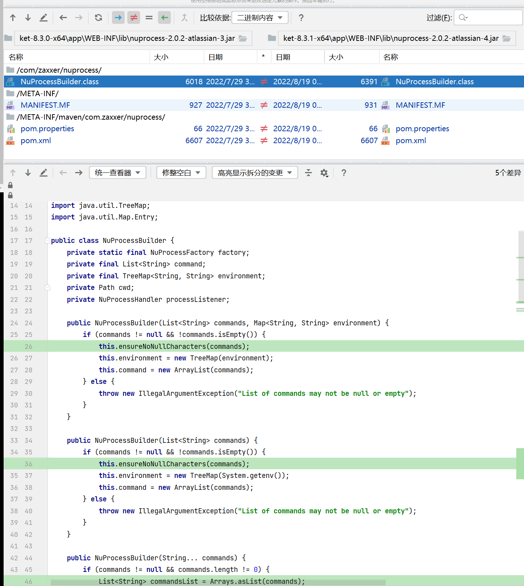Click the diff viewer vertical scrollbar

521,268
